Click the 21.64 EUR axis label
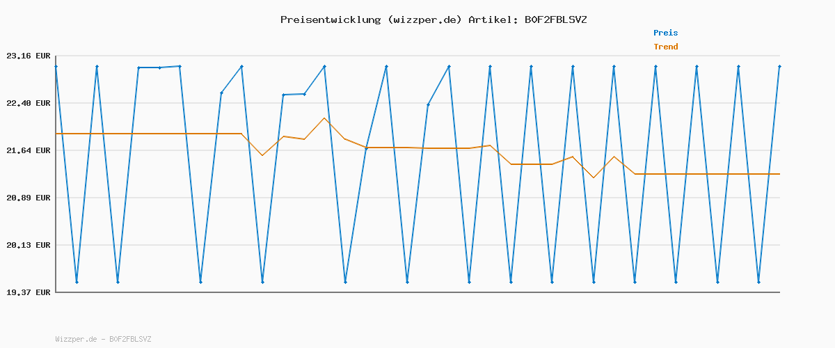835x348 pixels. point(29,150)
